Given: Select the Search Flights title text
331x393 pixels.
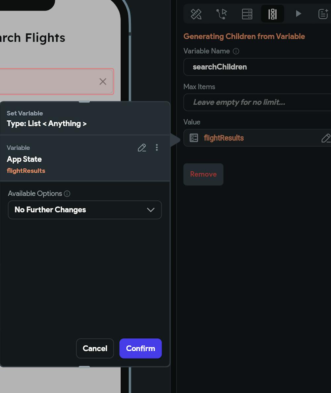Looking at the screenshot, I should pyautogui.click(x=32, y=38).
